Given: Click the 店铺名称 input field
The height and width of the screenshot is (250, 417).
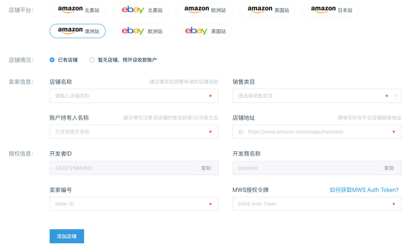Looking at the screenshot, I should point(134,96).
